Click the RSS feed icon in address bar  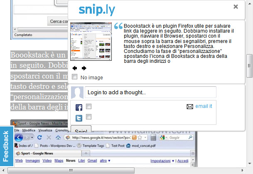(x=134, y=137)
